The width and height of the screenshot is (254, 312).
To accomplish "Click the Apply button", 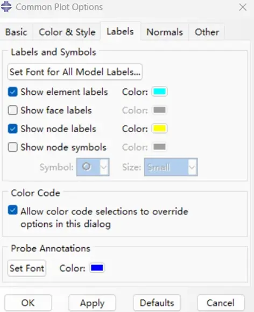I will [x=92, y=303].
